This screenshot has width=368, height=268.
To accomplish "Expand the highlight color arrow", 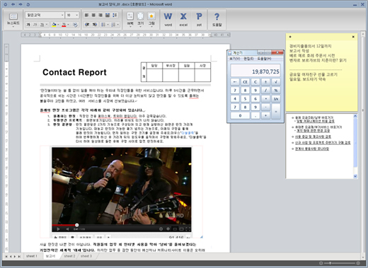I will click(x=58, y=25).
